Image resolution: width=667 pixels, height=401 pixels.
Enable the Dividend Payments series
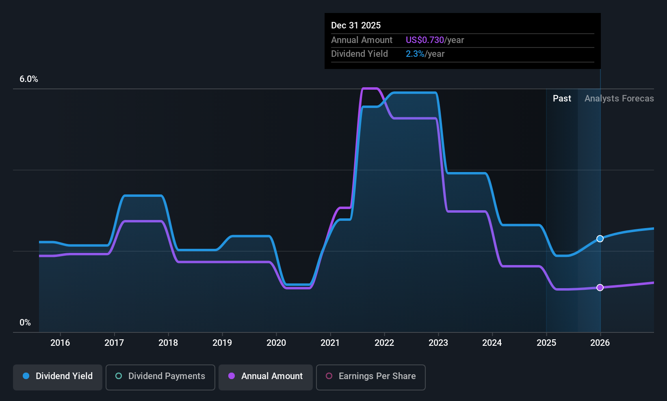tap(160, 377)
